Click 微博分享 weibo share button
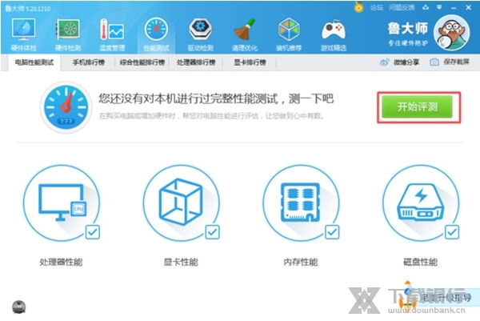Image resolution: width=480 pixels, height=321 pixels. (399, 62)
